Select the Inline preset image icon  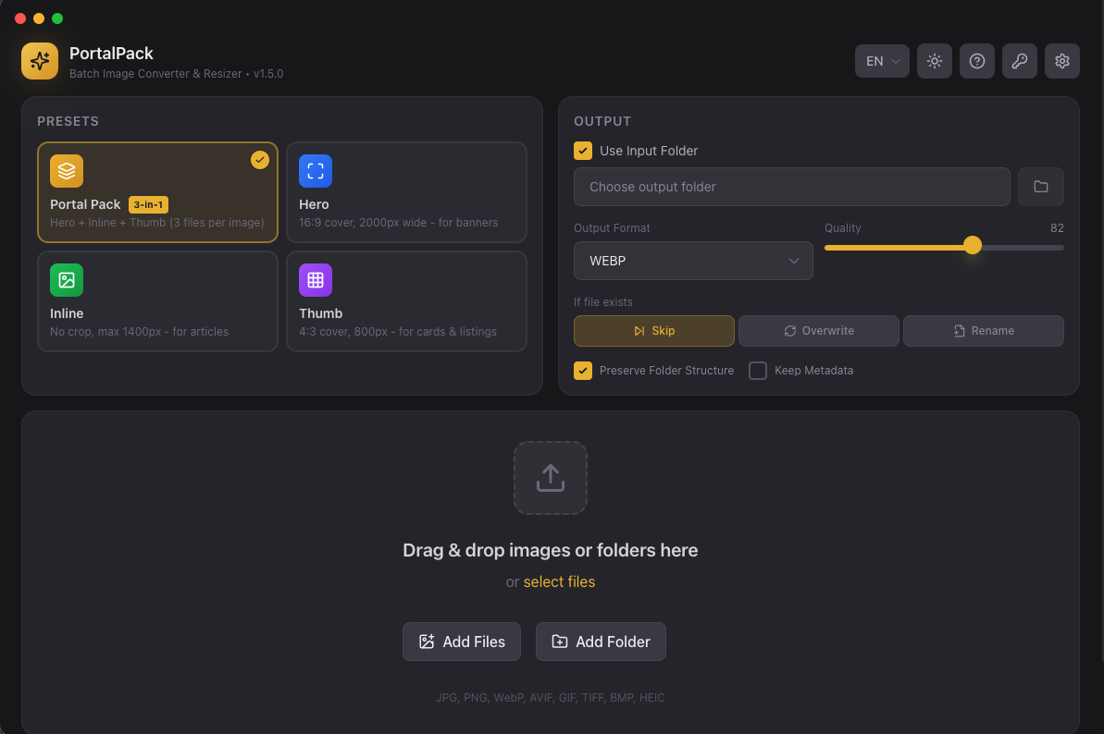point(65,280)
